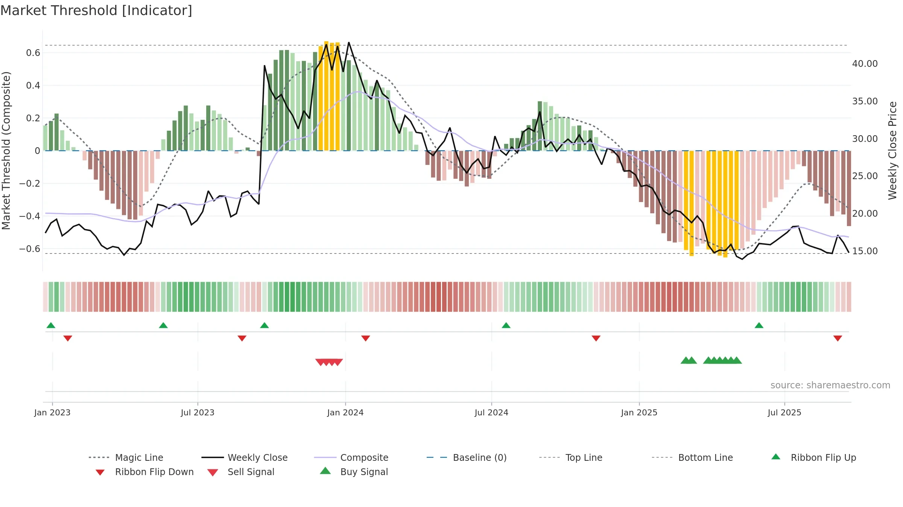Image resolution: width=903 pixels, height=507 pixels.
Task: Toggle the Composite legend entry
Action: (x=351, y=457)
